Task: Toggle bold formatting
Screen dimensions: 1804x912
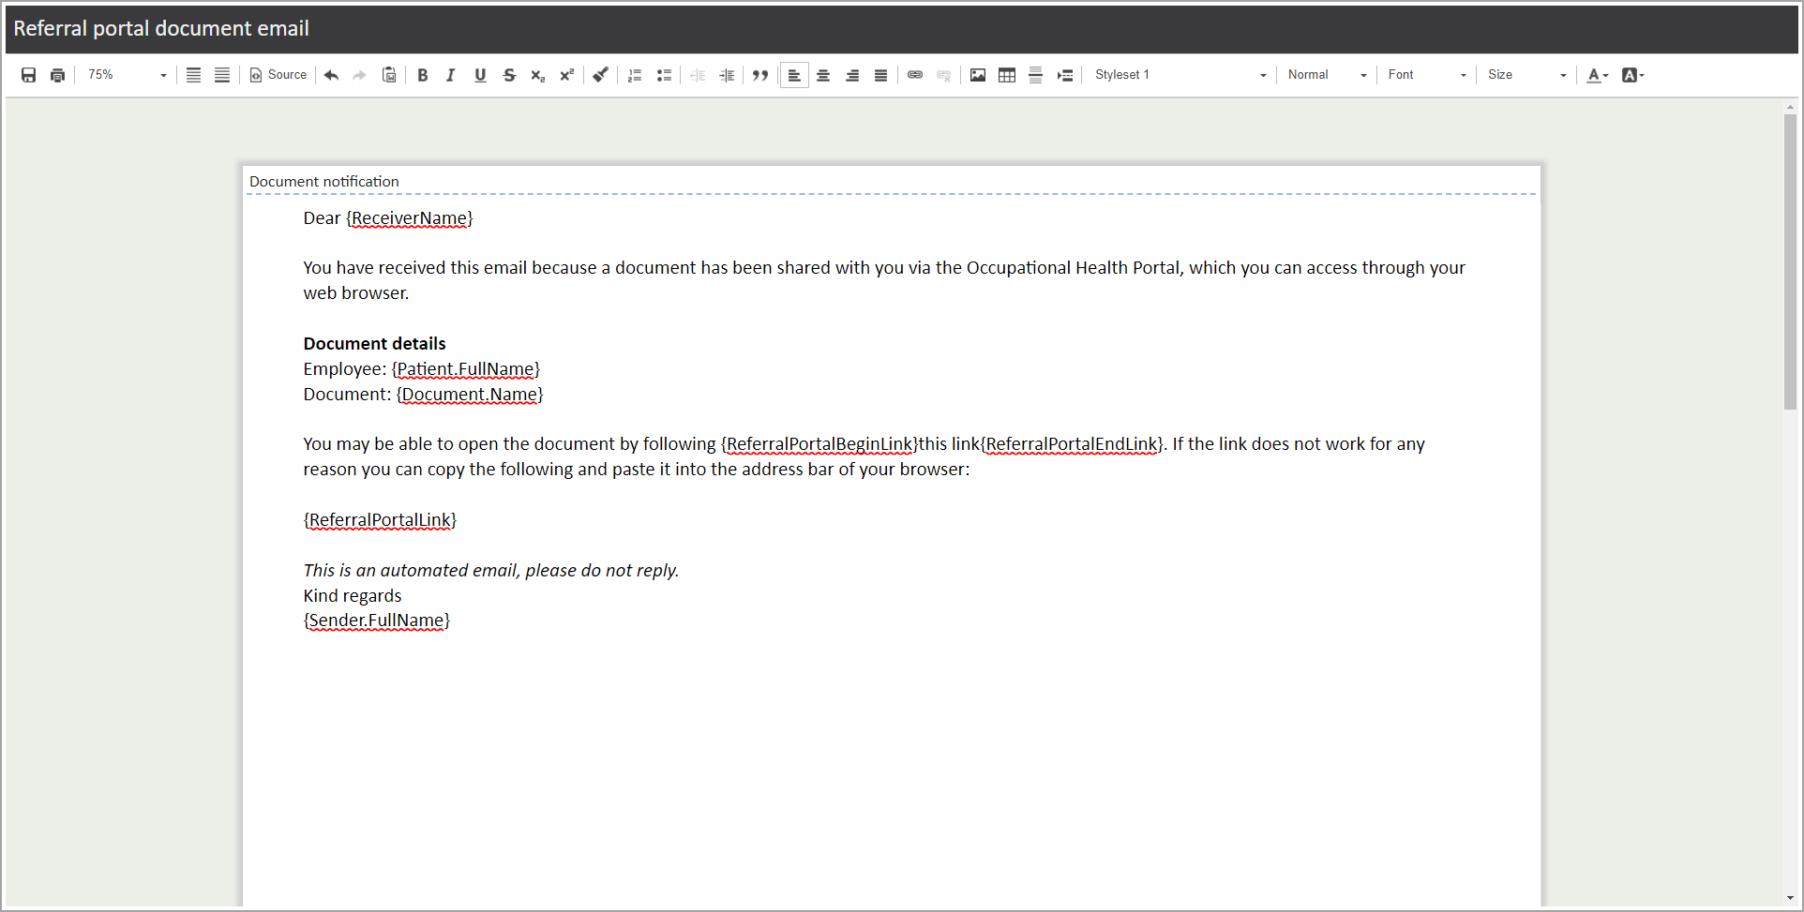Action: pyautogui.click(x=423, y=75)
